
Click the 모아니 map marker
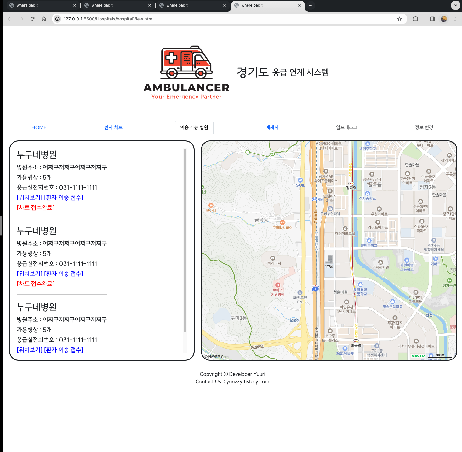click(x=211, y=206)
